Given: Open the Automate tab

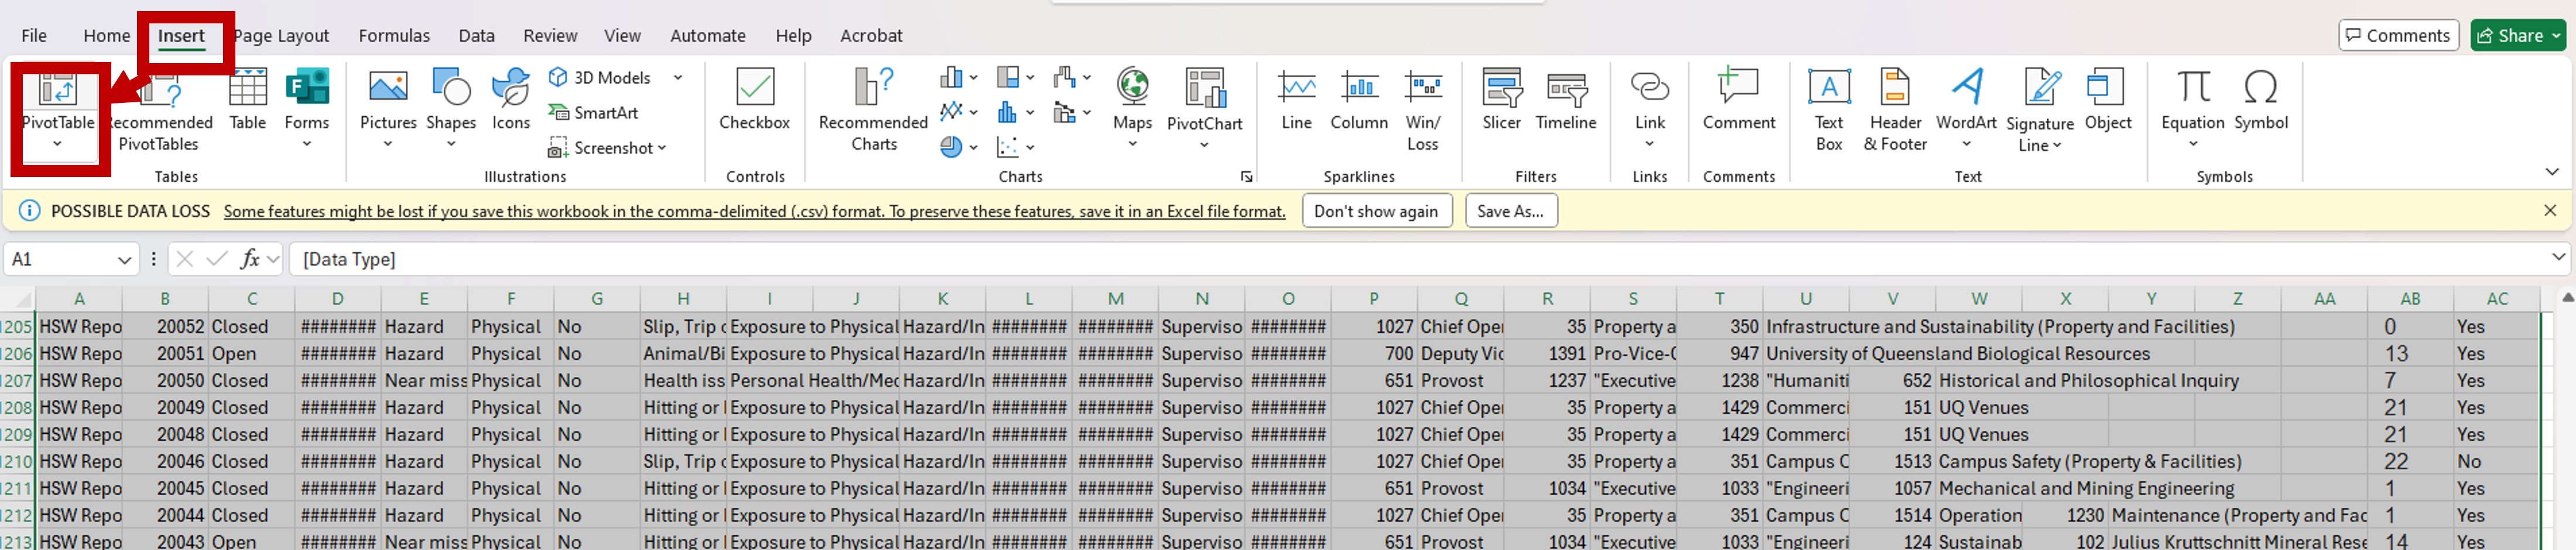Looking at the screenshot, I should click(707, 36).
